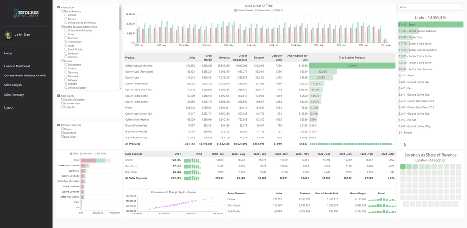The width and height of the screenshot is (467, 228).
Task: Sort by Cost of Goods Sold header
Action: click(x=241, y=58)
